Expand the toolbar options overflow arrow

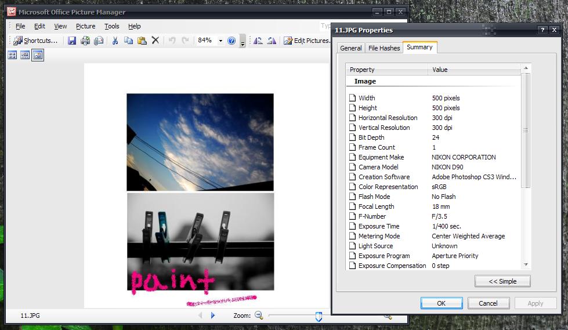243,41
